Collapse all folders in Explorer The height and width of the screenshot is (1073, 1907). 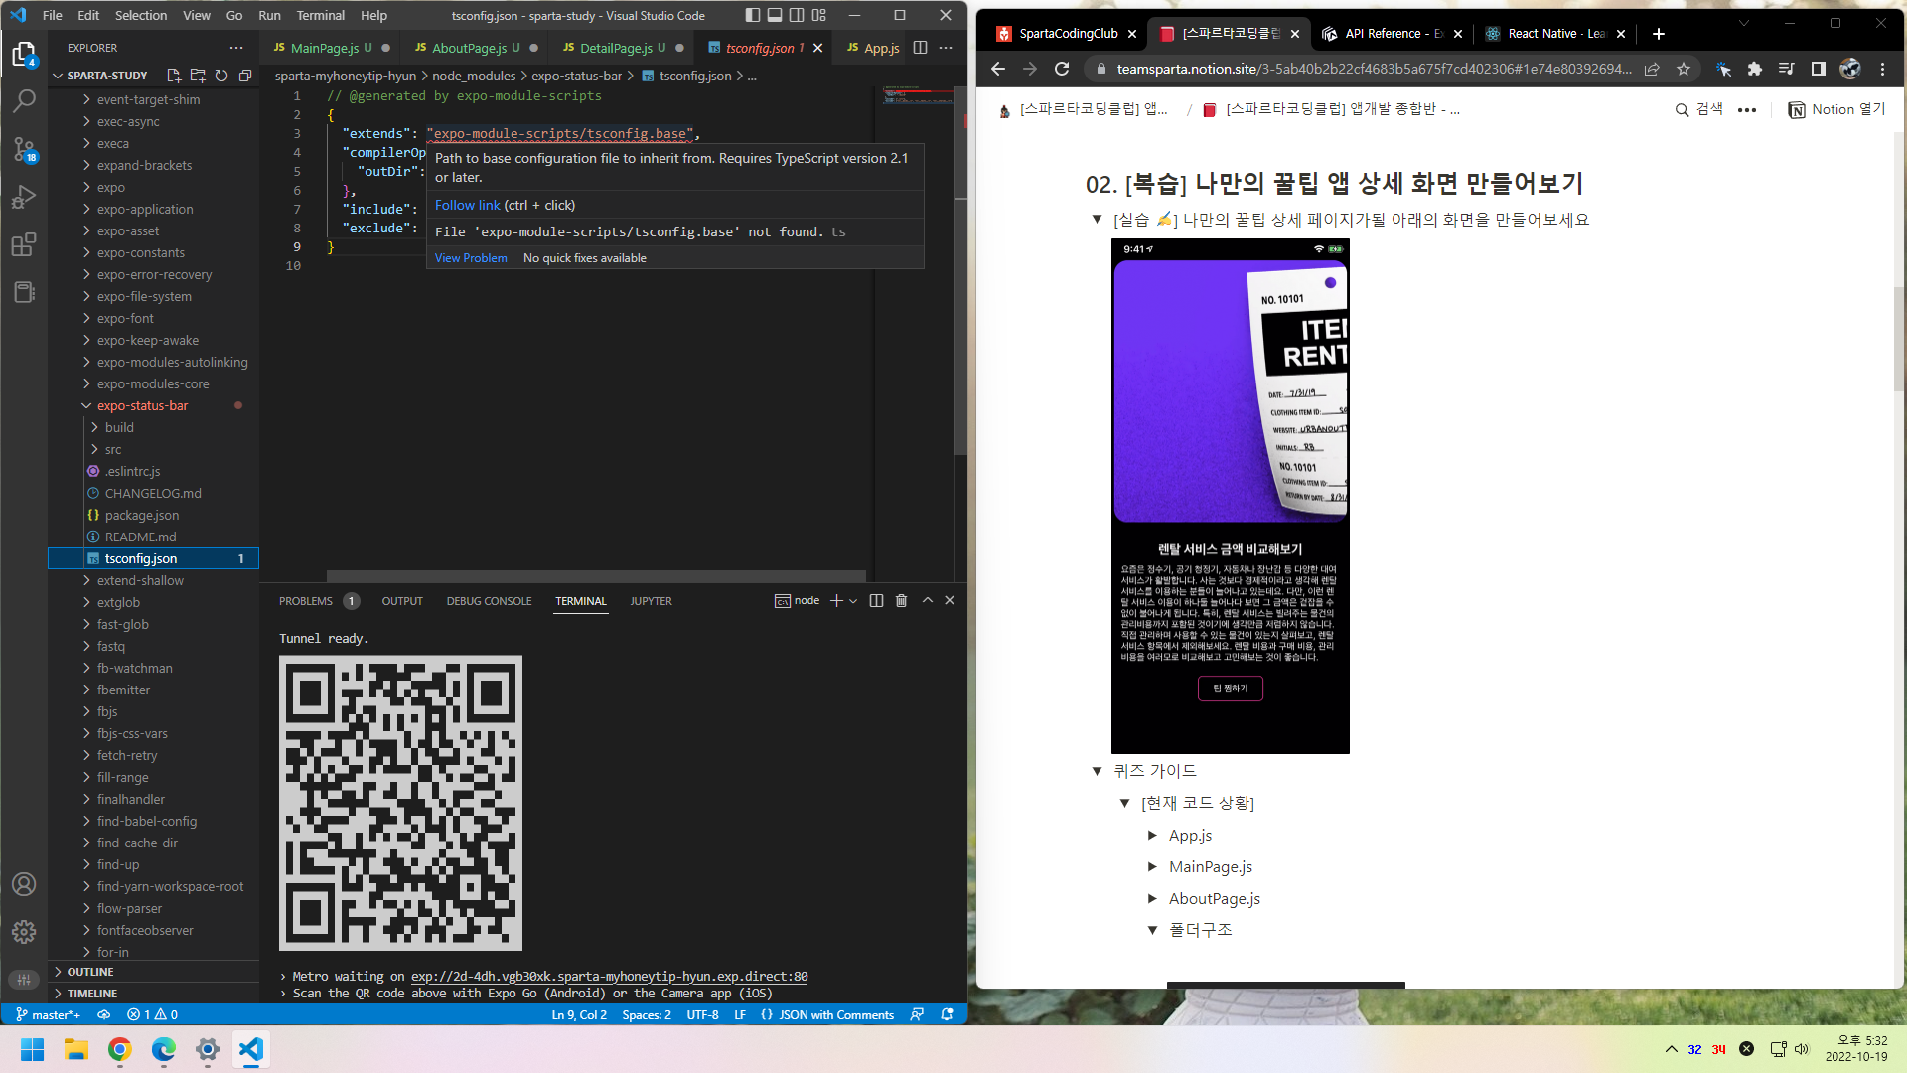(245, 76)
